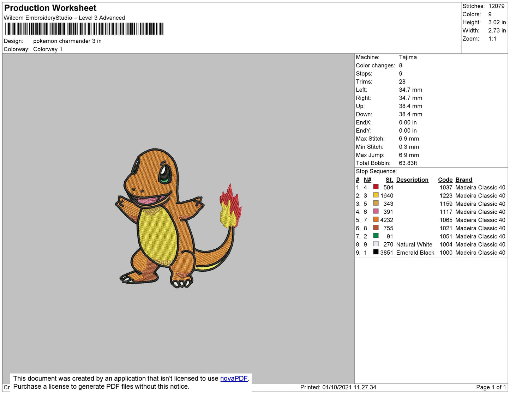
Task: Click the Color changes value 8
Action: [401, 66]
